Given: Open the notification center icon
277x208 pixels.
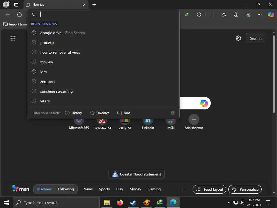Looking at the screenshot, I should point(268,203).
